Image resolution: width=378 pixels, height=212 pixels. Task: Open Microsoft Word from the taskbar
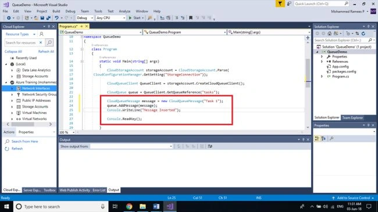point(156,206)
